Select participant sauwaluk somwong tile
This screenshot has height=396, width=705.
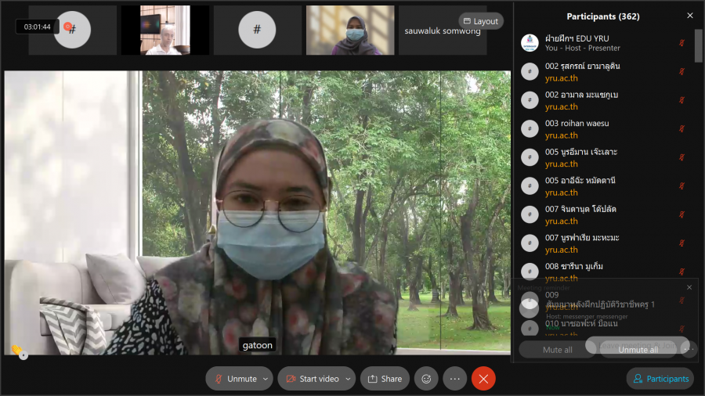(443, 31)
